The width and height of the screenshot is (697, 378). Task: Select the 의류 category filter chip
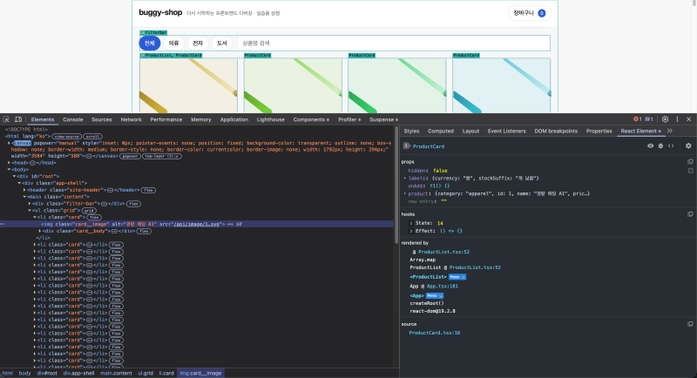pyautogui.click(x=173, y=43)
